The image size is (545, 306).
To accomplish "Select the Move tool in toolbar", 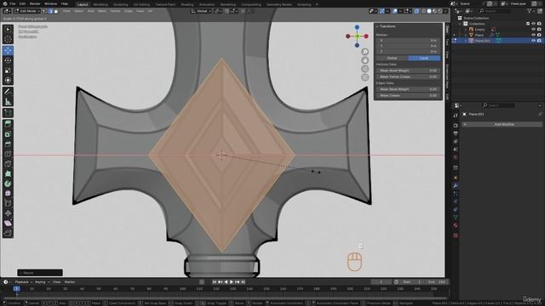I will (x=8, y=51).
